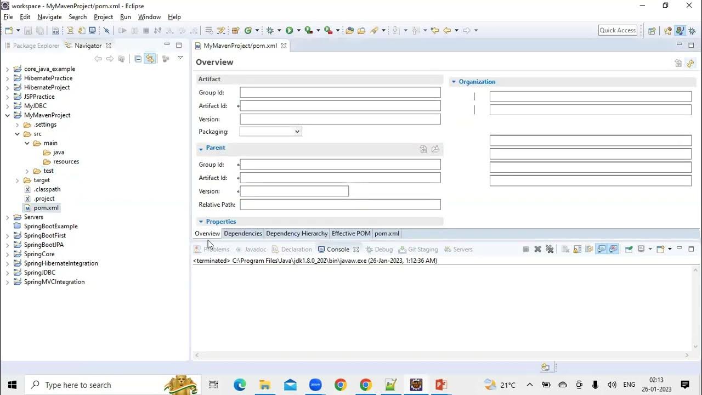Viewport: 702px width, 395px height.
Task: Click the green Run toolbar button
Action: tap(289, 31)
